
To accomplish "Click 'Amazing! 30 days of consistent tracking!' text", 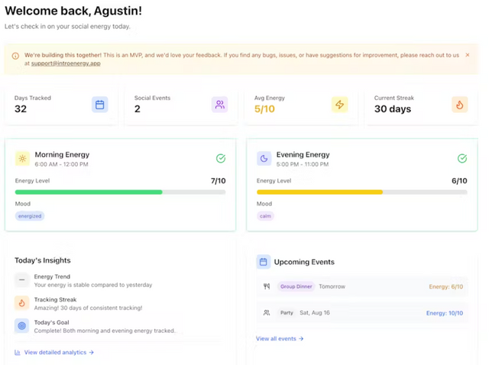I will pyautogui.click(x=89, y=308).
